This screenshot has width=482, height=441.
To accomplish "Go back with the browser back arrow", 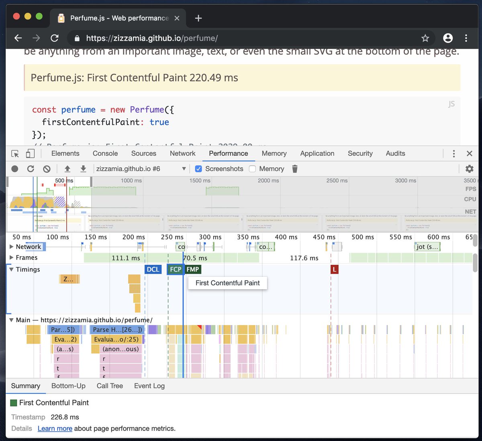I will 18,38.
